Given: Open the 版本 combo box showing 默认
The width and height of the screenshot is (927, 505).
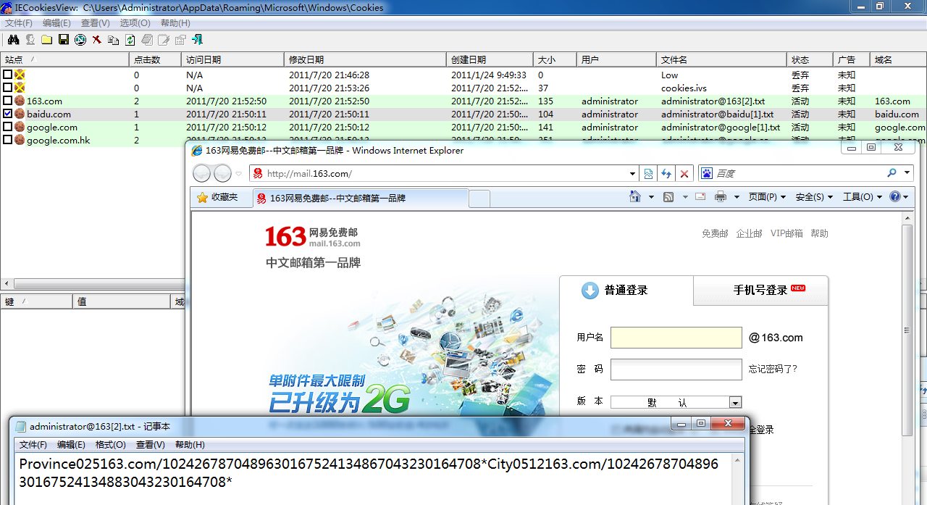Looking at the screenshot, I should click(x=676, y=402).
